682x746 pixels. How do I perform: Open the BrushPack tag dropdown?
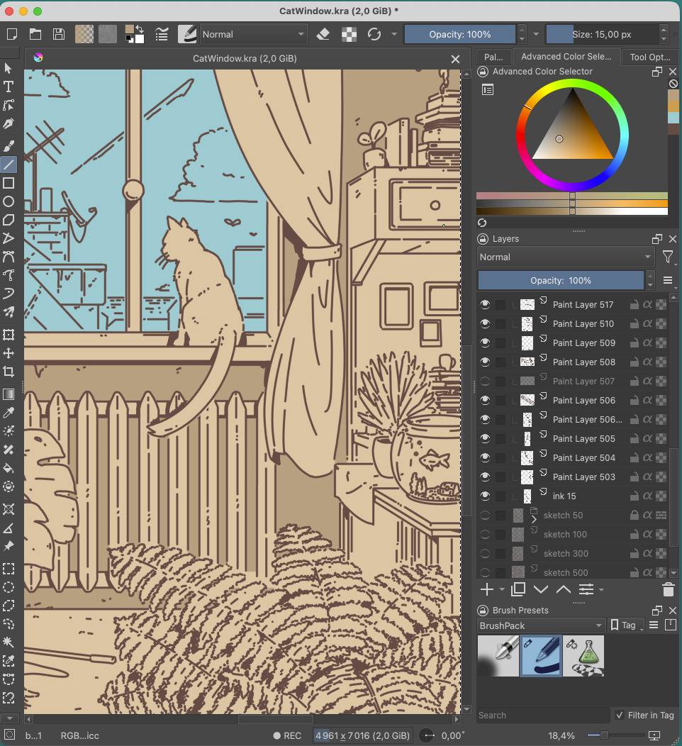540,625
